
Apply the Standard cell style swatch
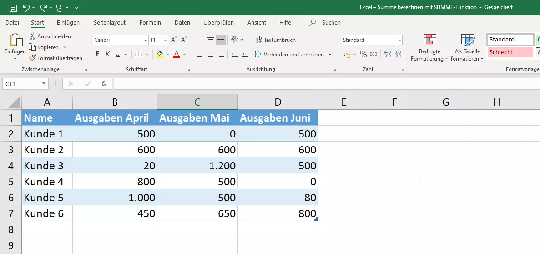click(x=510, y=39)
